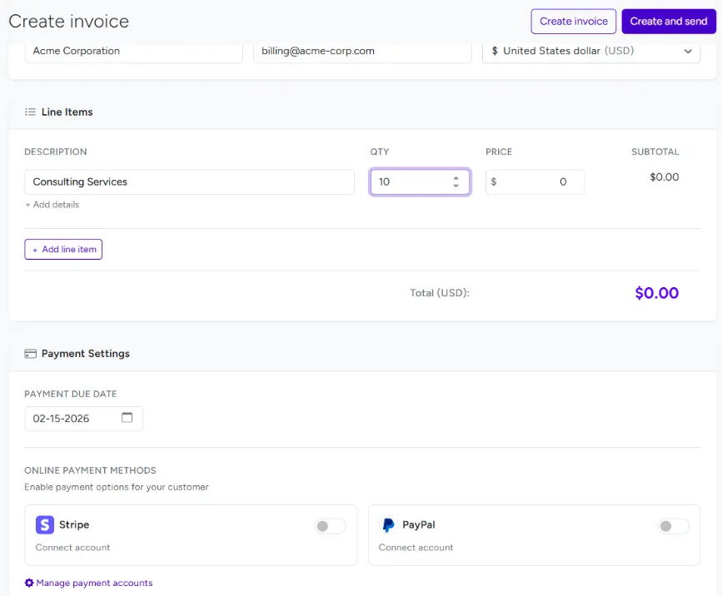This screenshot has width=722, height=596.
Task: Click the PAYMENT DUE DATE label
Action: tap(71, 394)
